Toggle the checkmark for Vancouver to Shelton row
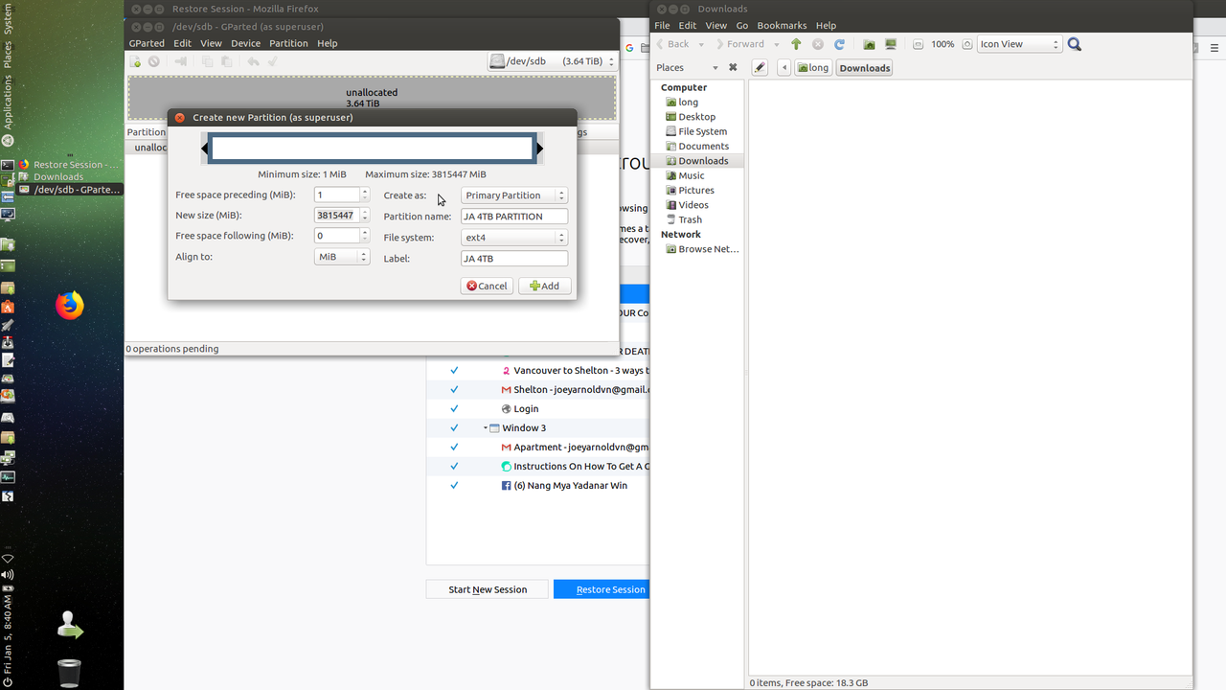The height and width of the screenshot is (690, 1226). point(454,370)
